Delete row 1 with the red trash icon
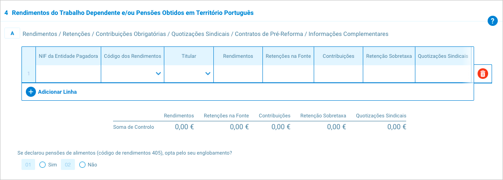The height and width of the screenshot is (180, 503). (482, 74)
